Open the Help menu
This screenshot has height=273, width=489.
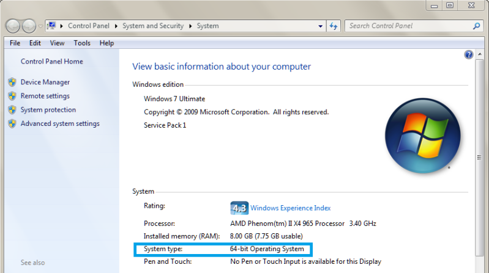coord(106,43)
